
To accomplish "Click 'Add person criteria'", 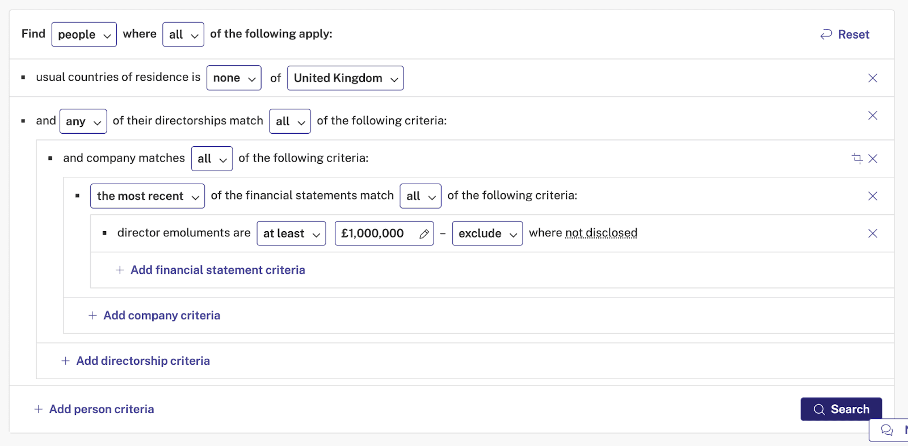I will (94, 409).
